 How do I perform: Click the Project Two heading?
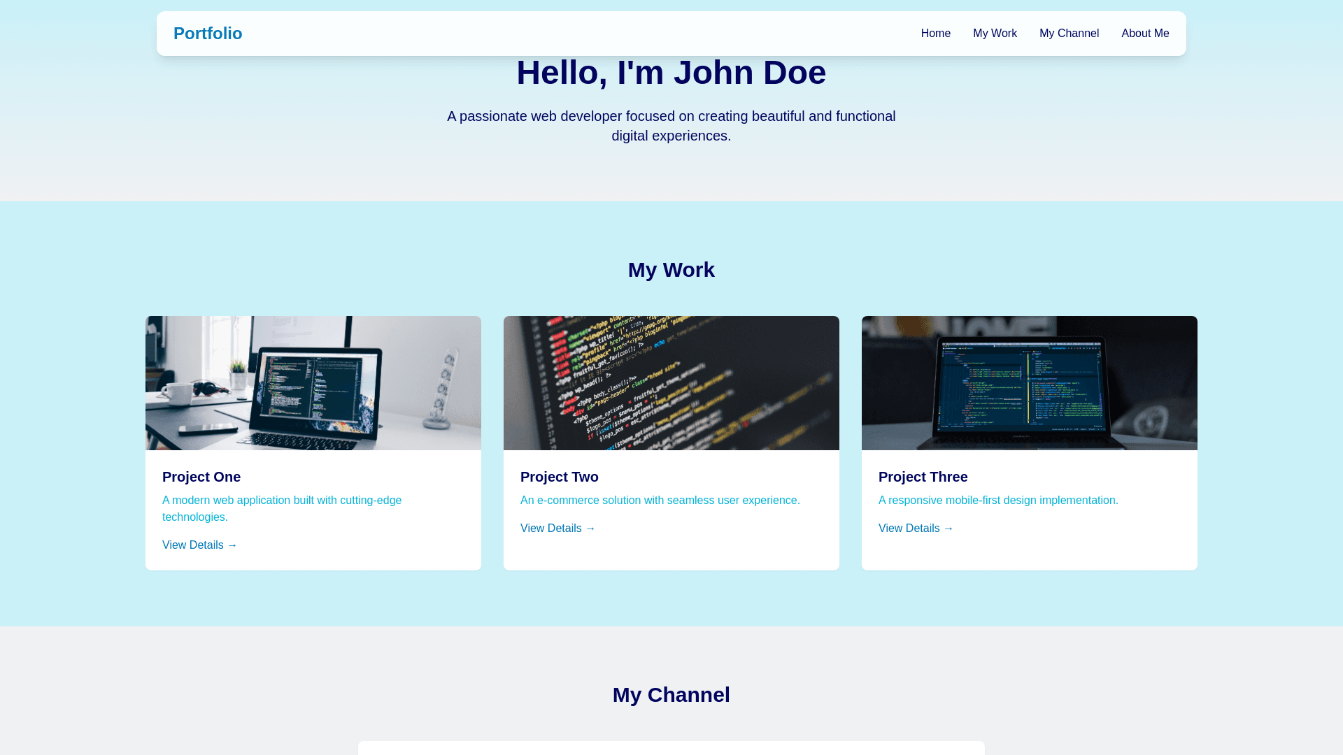coord(560,477)
